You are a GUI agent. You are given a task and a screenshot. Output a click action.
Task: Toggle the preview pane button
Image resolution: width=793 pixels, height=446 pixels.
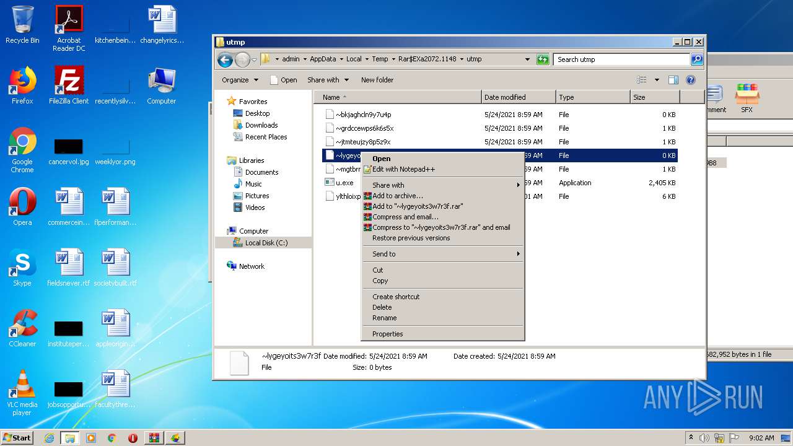[673, 80]
